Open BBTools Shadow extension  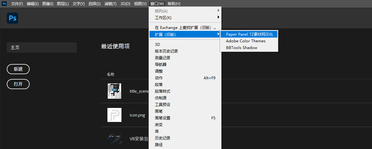click(x=249, y=48)
